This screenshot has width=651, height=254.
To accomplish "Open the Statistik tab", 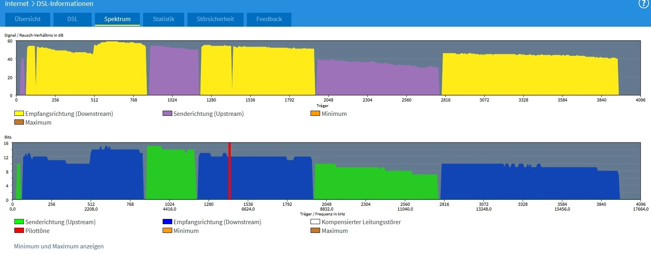I will (x=163, y=19).
